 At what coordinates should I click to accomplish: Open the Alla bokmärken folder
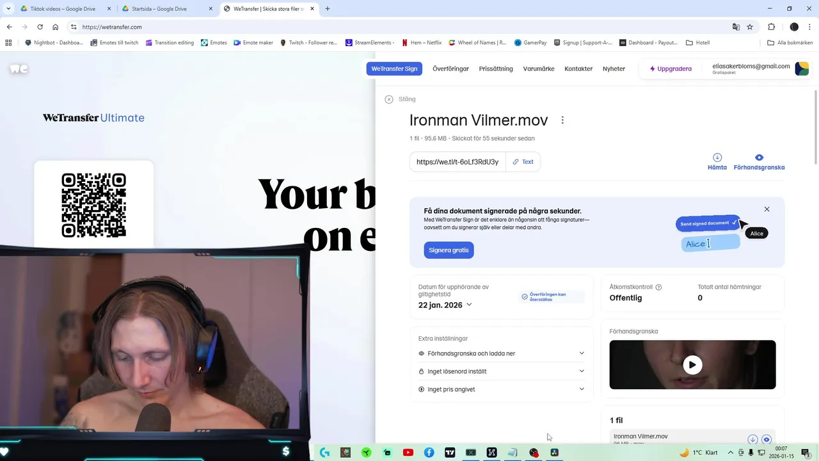790,43
